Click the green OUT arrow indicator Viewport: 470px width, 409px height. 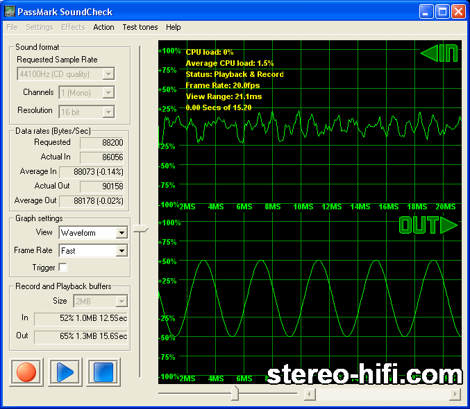428,225
